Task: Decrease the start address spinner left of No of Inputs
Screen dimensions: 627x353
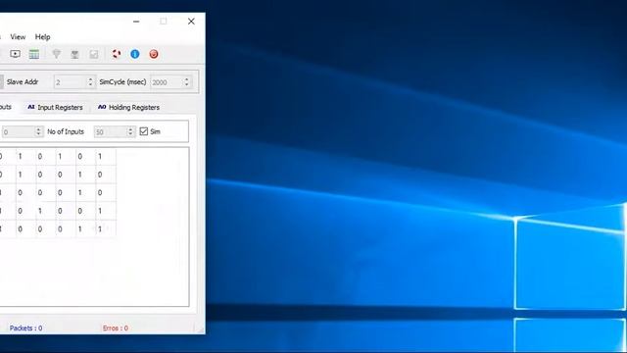Action: point(38,134)
